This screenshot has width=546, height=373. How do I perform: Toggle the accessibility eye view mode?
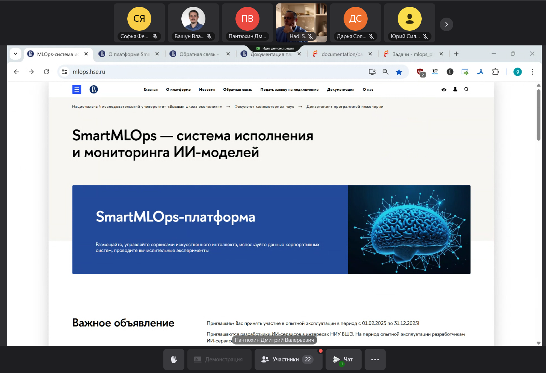pos(444,90)
